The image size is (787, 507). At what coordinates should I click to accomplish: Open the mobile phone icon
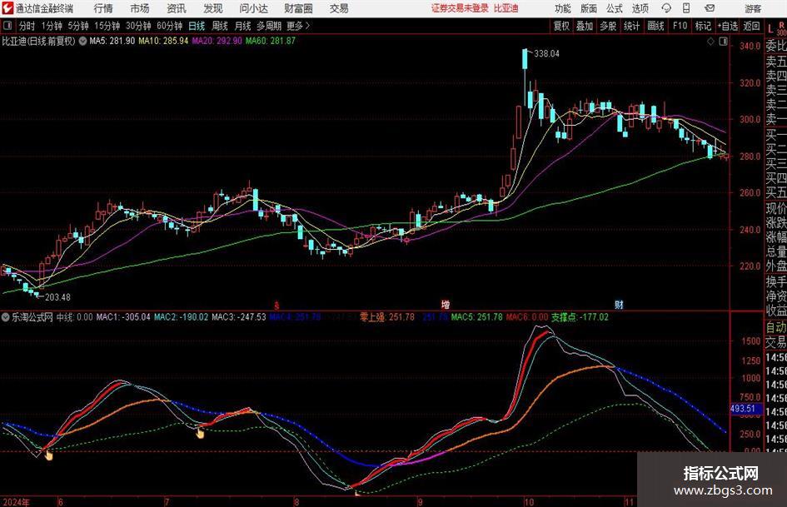tap(686, 8)
